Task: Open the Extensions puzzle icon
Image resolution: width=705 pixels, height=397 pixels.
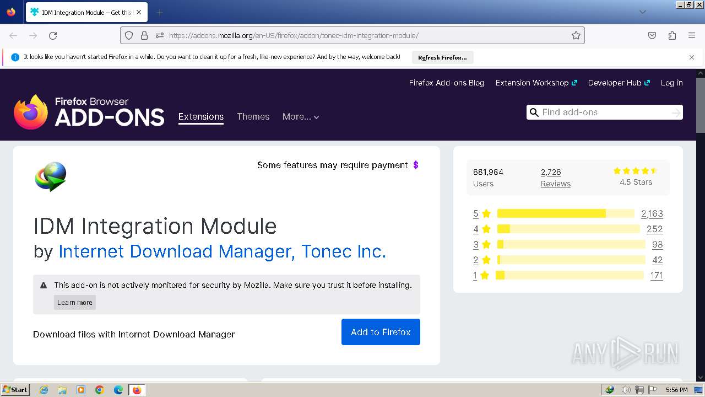Action: point(672,35)
